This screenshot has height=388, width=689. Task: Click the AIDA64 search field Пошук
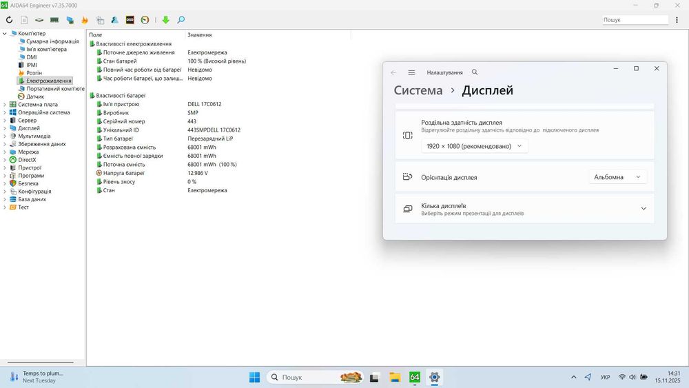pos(635,20)
